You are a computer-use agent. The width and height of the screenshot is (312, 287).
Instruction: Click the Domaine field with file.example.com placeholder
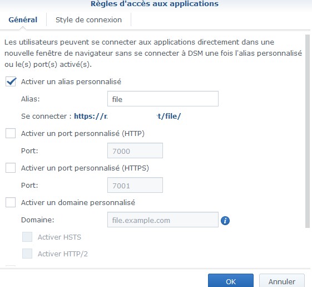pyautogui.click(x=163, y=220)
